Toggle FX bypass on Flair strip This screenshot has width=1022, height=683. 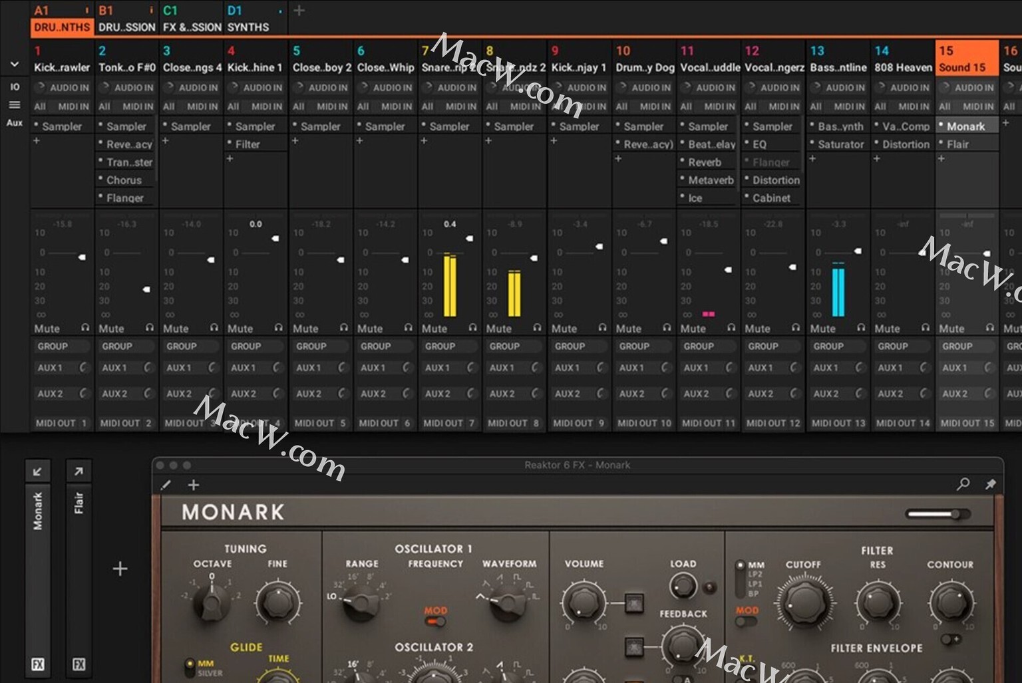pyautogui.click(x=79, y=664)
